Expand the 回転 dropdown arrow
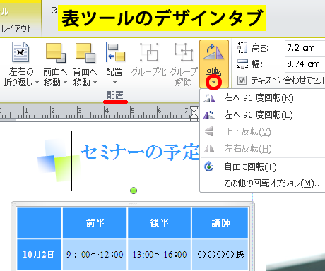325x271 pixels. [214, 83]
